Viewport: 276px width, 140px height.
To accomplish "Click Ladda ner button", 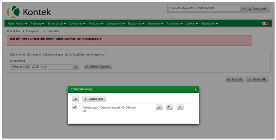I will [x=94, y=99].
